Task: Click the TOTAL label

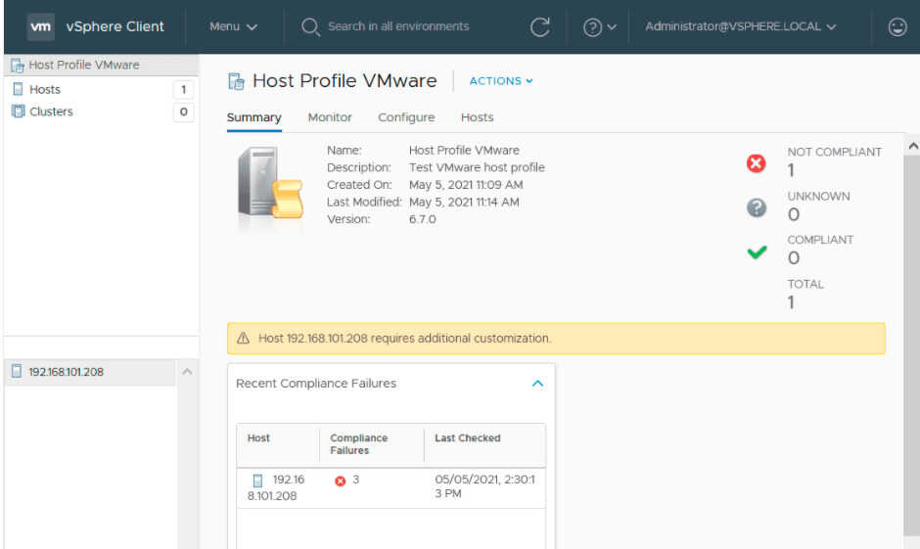Action: [x=805, y=284]
